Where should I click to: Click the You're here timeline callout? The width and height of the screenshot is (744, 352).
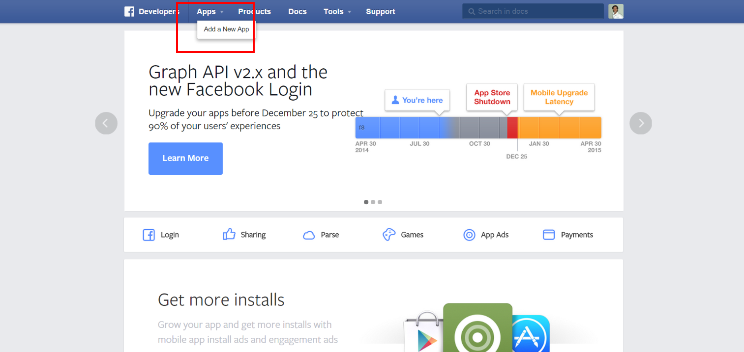(x=417, y=100)
